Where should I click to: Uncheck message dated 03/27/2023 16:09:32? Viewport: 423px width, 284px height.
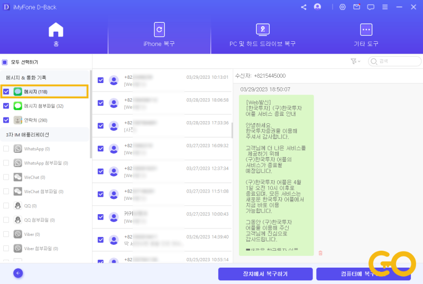tap(100, 149)
